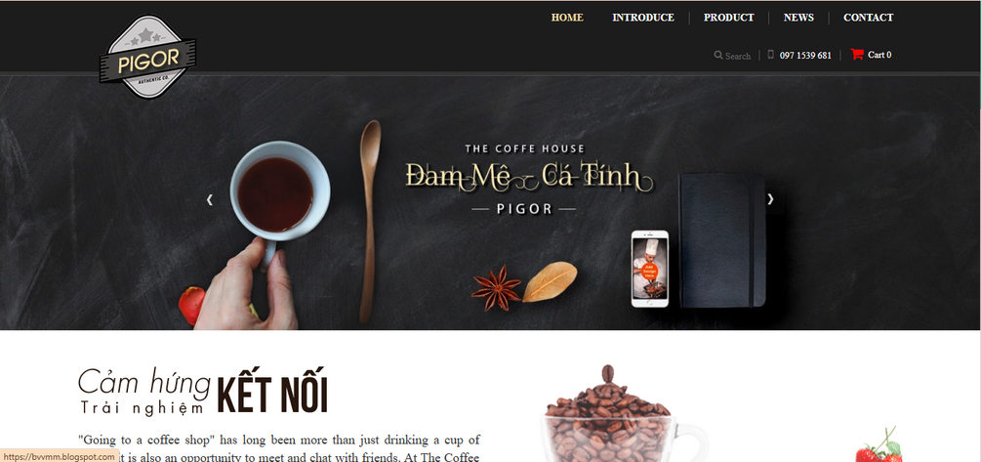Click the magnifier search icon
Screen dimensions: 981x462
coord(718,55)
